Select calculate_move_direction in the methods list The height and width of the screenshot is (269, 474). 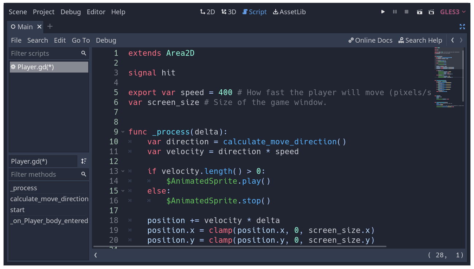49,199
